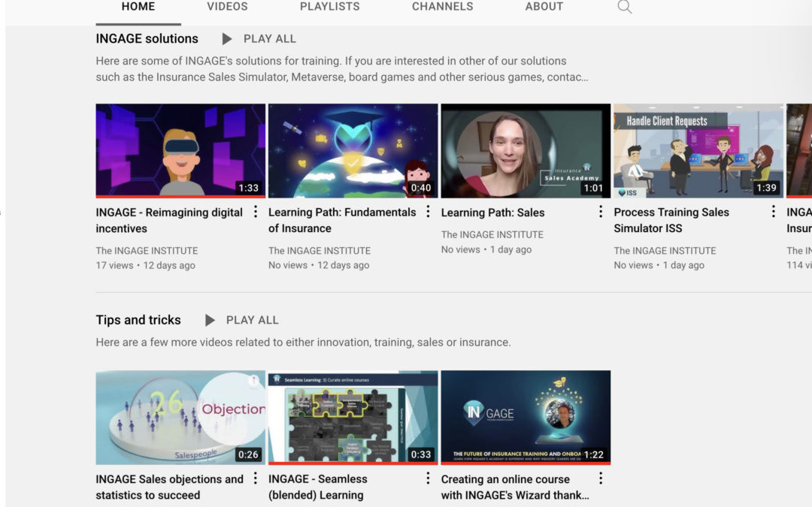Switch to the PLAYLISTS tab
This screenshot has width=812, height=507.
(329, 7)
